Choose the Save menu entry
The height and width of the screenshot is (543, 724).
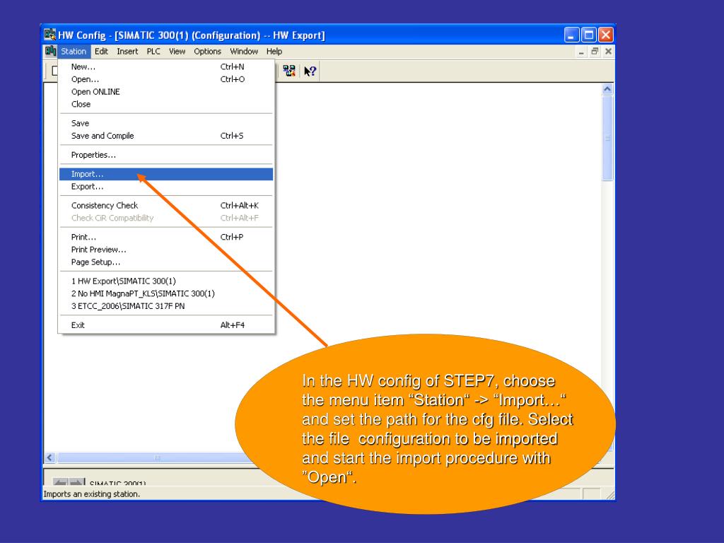(166, 123)
